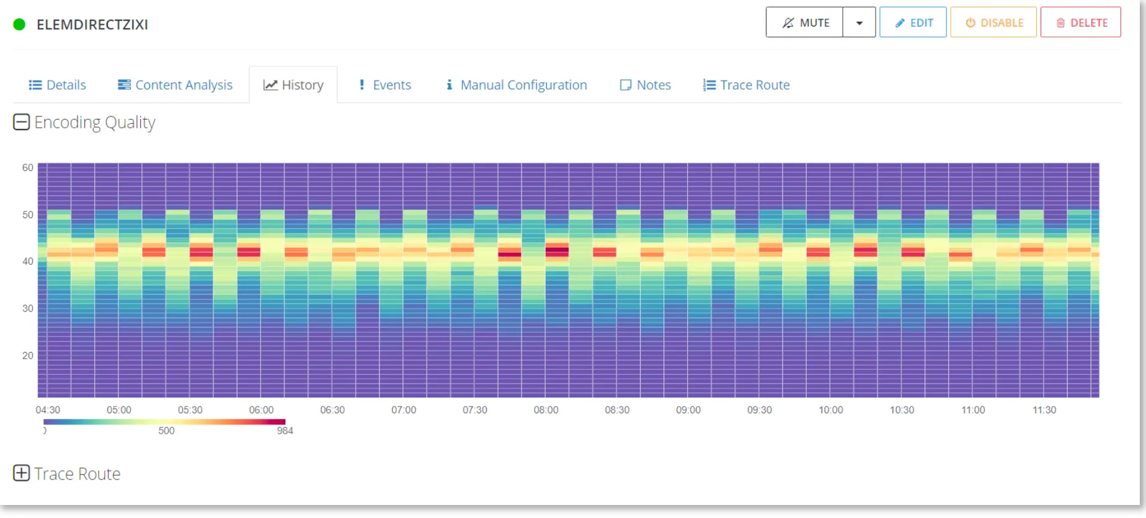The height and width of the screenshot is (518, 1146).
Task: Click the 60 value on the vertical axis
Action: (28, 168)
